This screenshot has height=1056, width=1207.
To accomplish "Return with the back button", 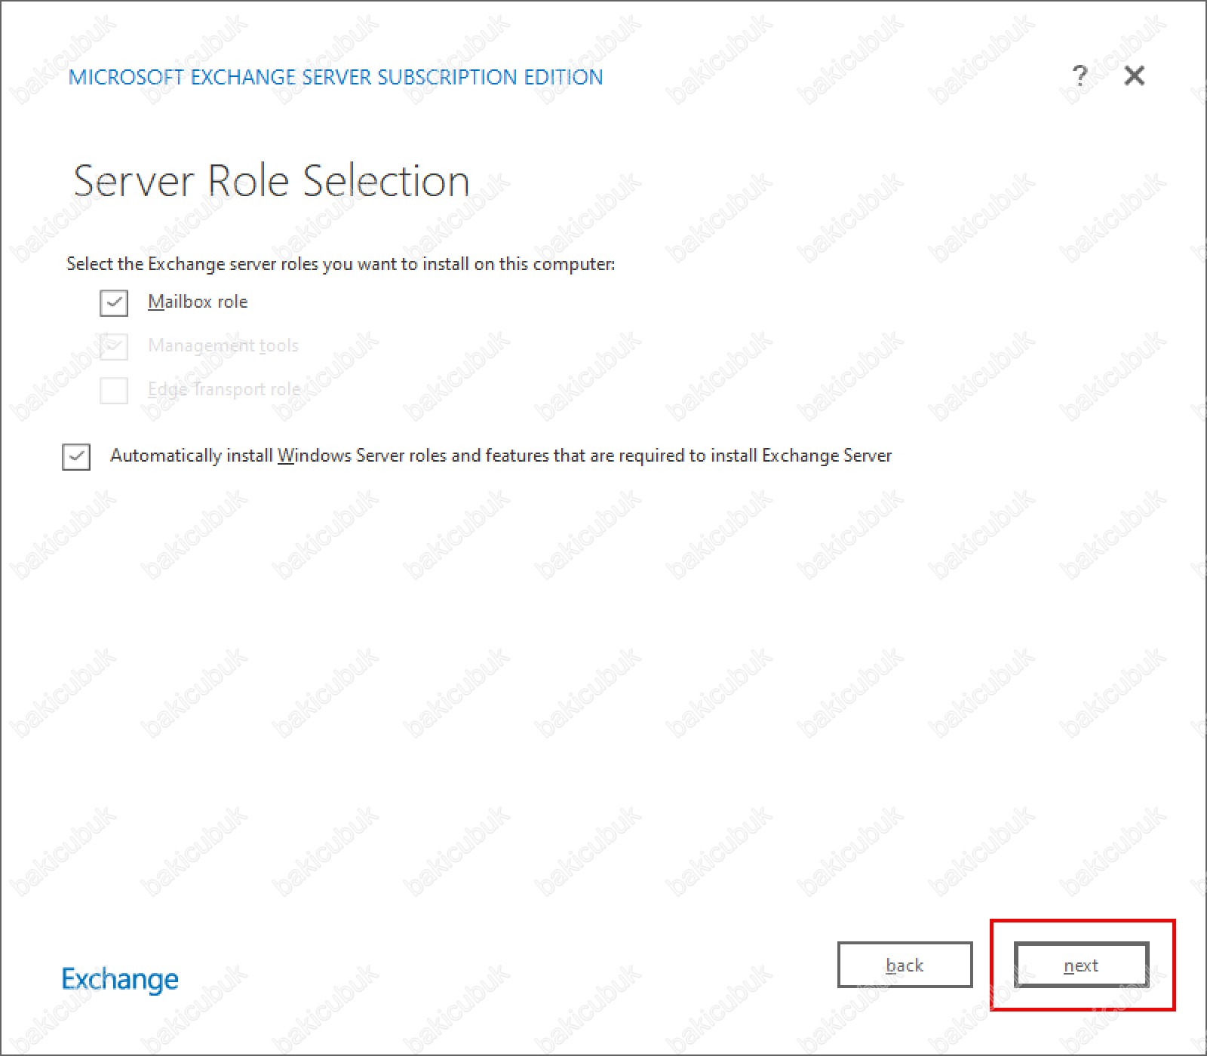I will tap(904, 965).
